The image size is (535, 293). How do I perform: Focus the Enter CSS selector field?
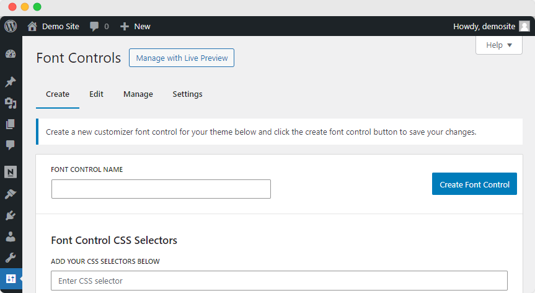point(279,281)
